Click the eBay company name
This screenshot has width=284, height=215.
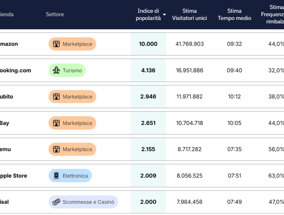(5, 123)
